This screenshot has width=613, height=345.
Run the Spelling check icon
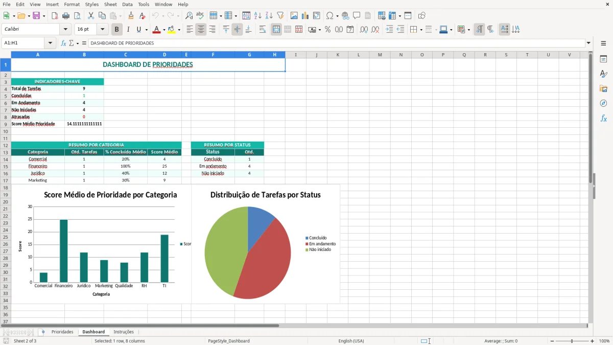200,16
